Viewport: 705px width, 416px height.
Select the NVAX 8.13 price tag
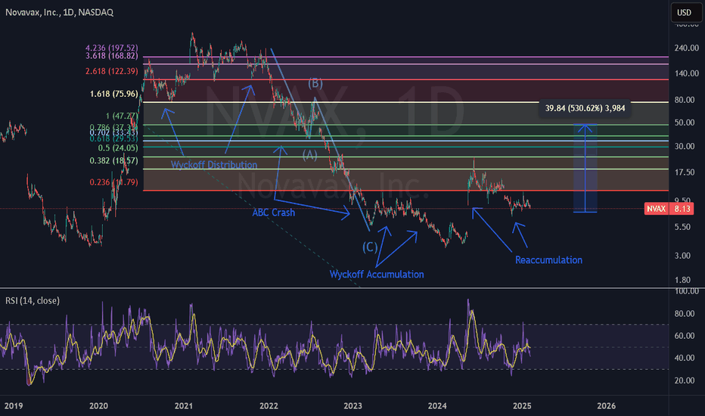click(668, 209)
